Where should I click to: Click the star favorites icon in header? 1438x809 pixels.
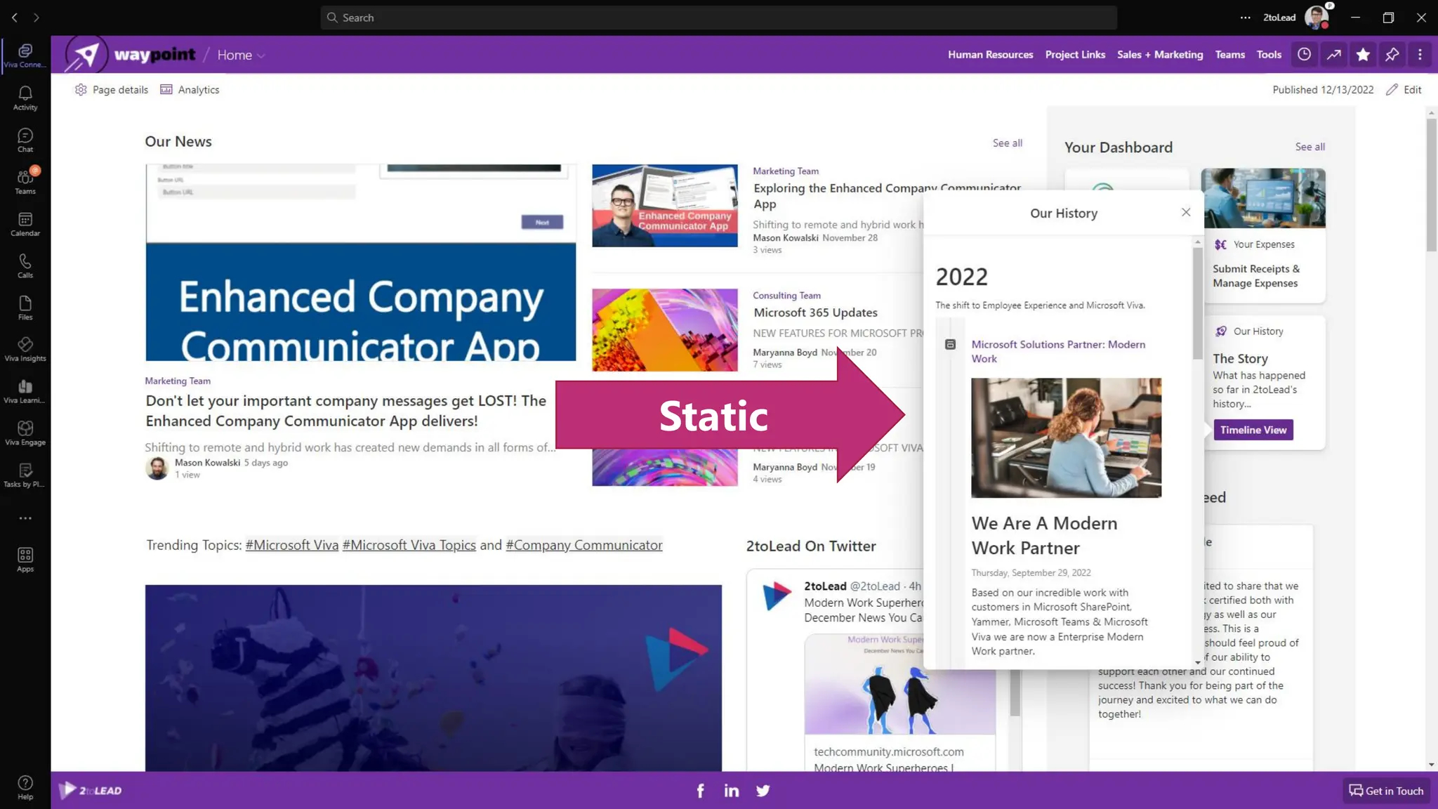1363,55
